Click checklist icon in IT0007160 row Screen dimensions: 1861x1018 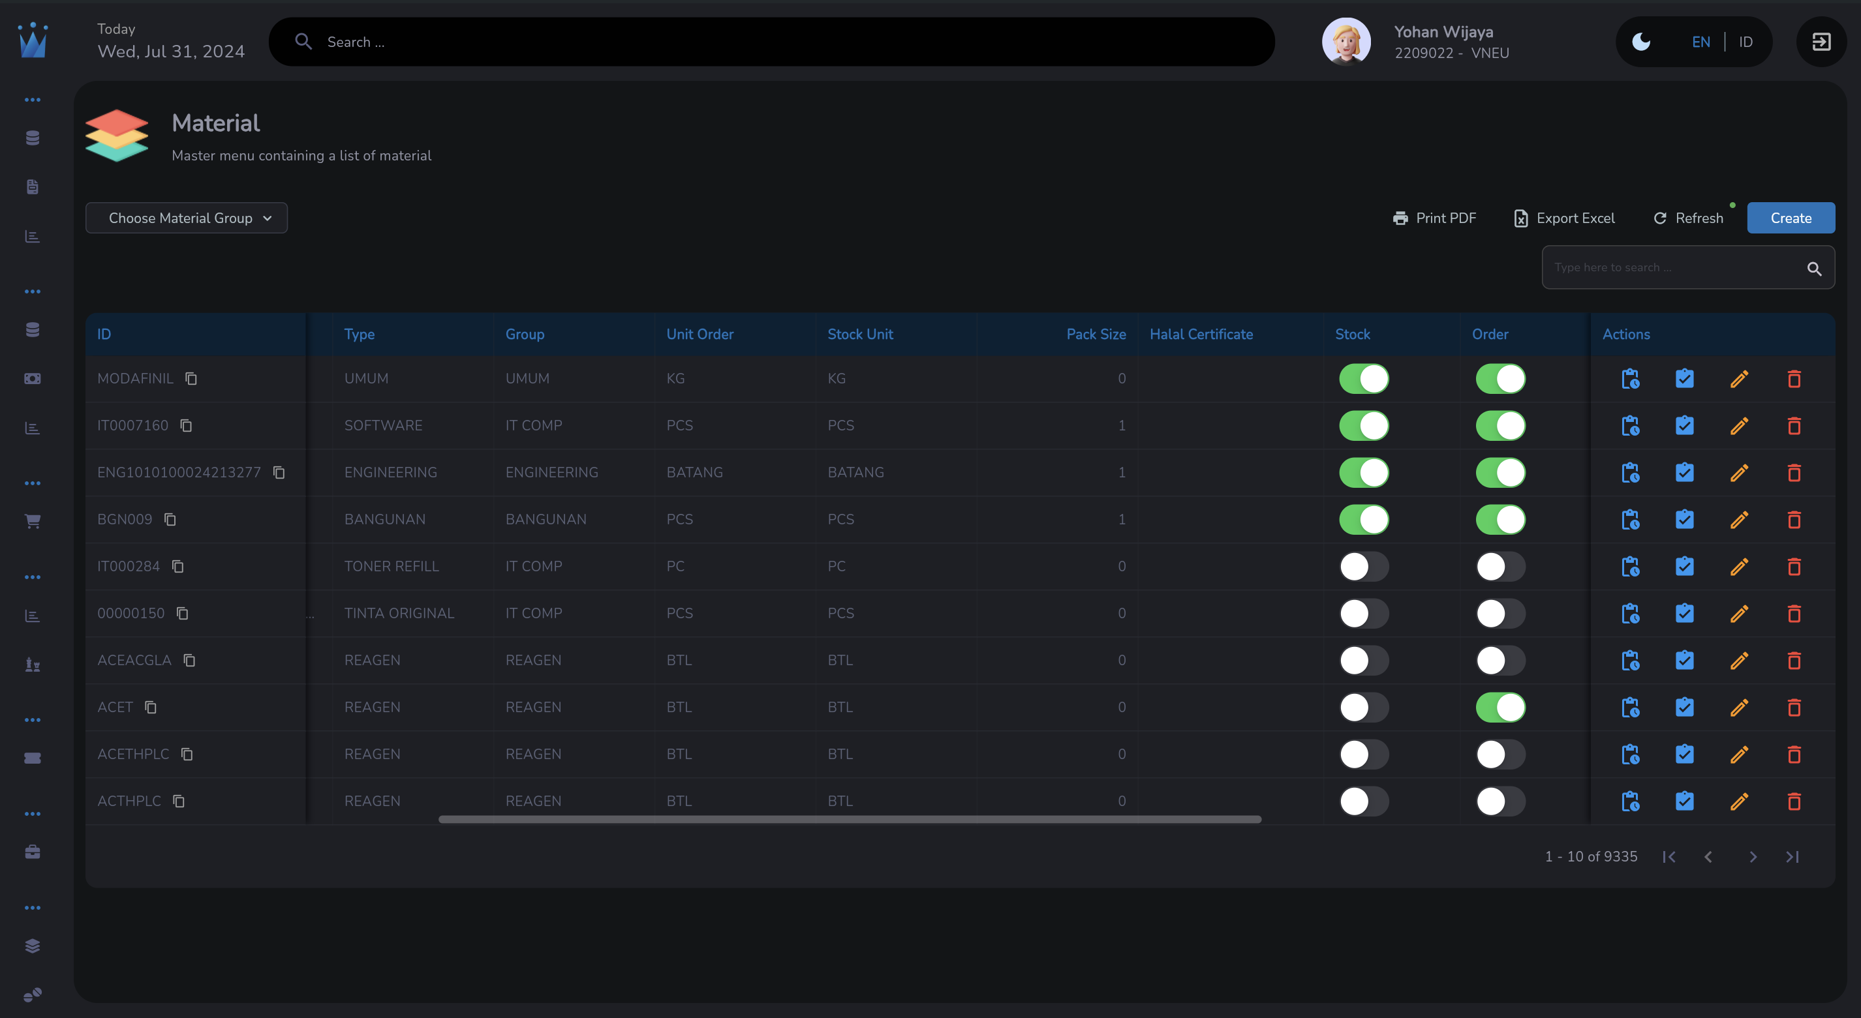coord(1685,425)
